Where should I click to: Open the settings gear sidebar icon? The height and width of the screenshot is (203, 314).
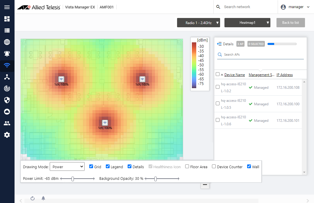[x=7, y=135]
